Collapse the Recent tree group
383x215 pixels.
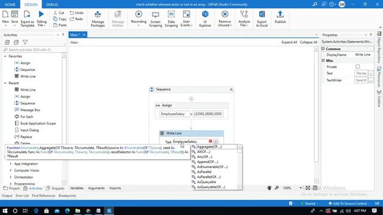(x=5, y=83)
